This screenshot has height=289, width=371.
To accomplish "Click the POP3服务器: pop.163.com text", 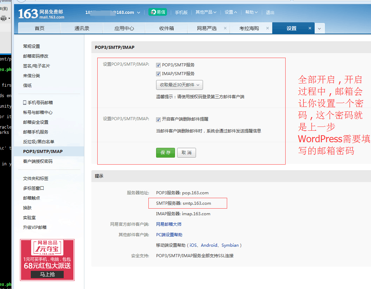I will click(182, 193).
